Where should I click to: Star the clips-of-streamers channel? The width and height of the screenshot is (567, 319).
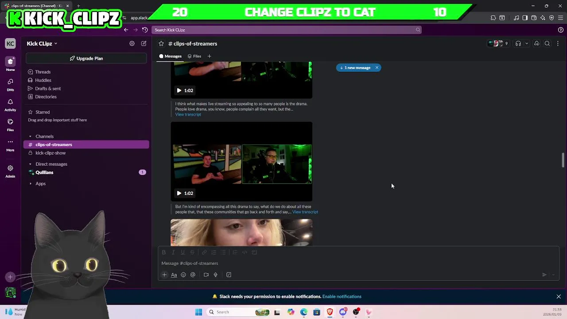[161, 43]
